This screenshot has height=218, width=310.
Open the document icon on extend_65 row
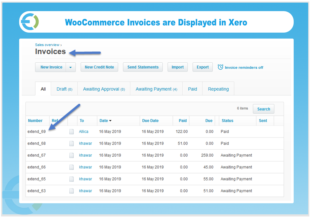71,179
